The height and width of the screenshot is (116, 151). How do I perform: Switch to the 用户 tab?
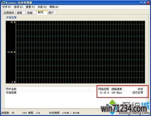coord(52,13)
